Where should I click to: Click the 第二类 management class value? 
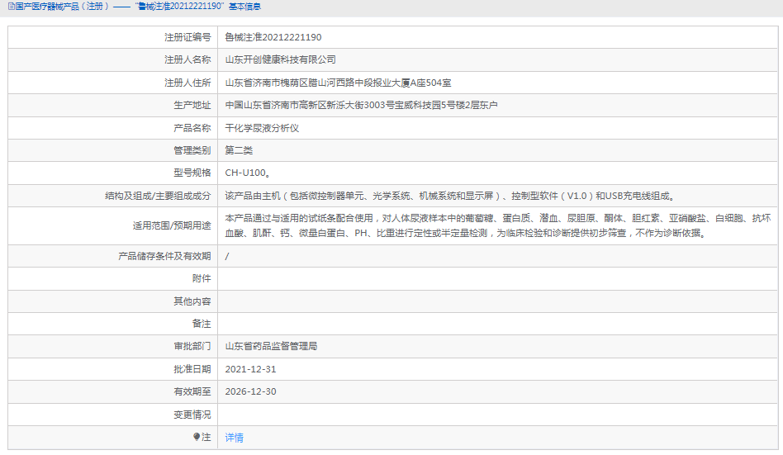(x=240, y=150)
